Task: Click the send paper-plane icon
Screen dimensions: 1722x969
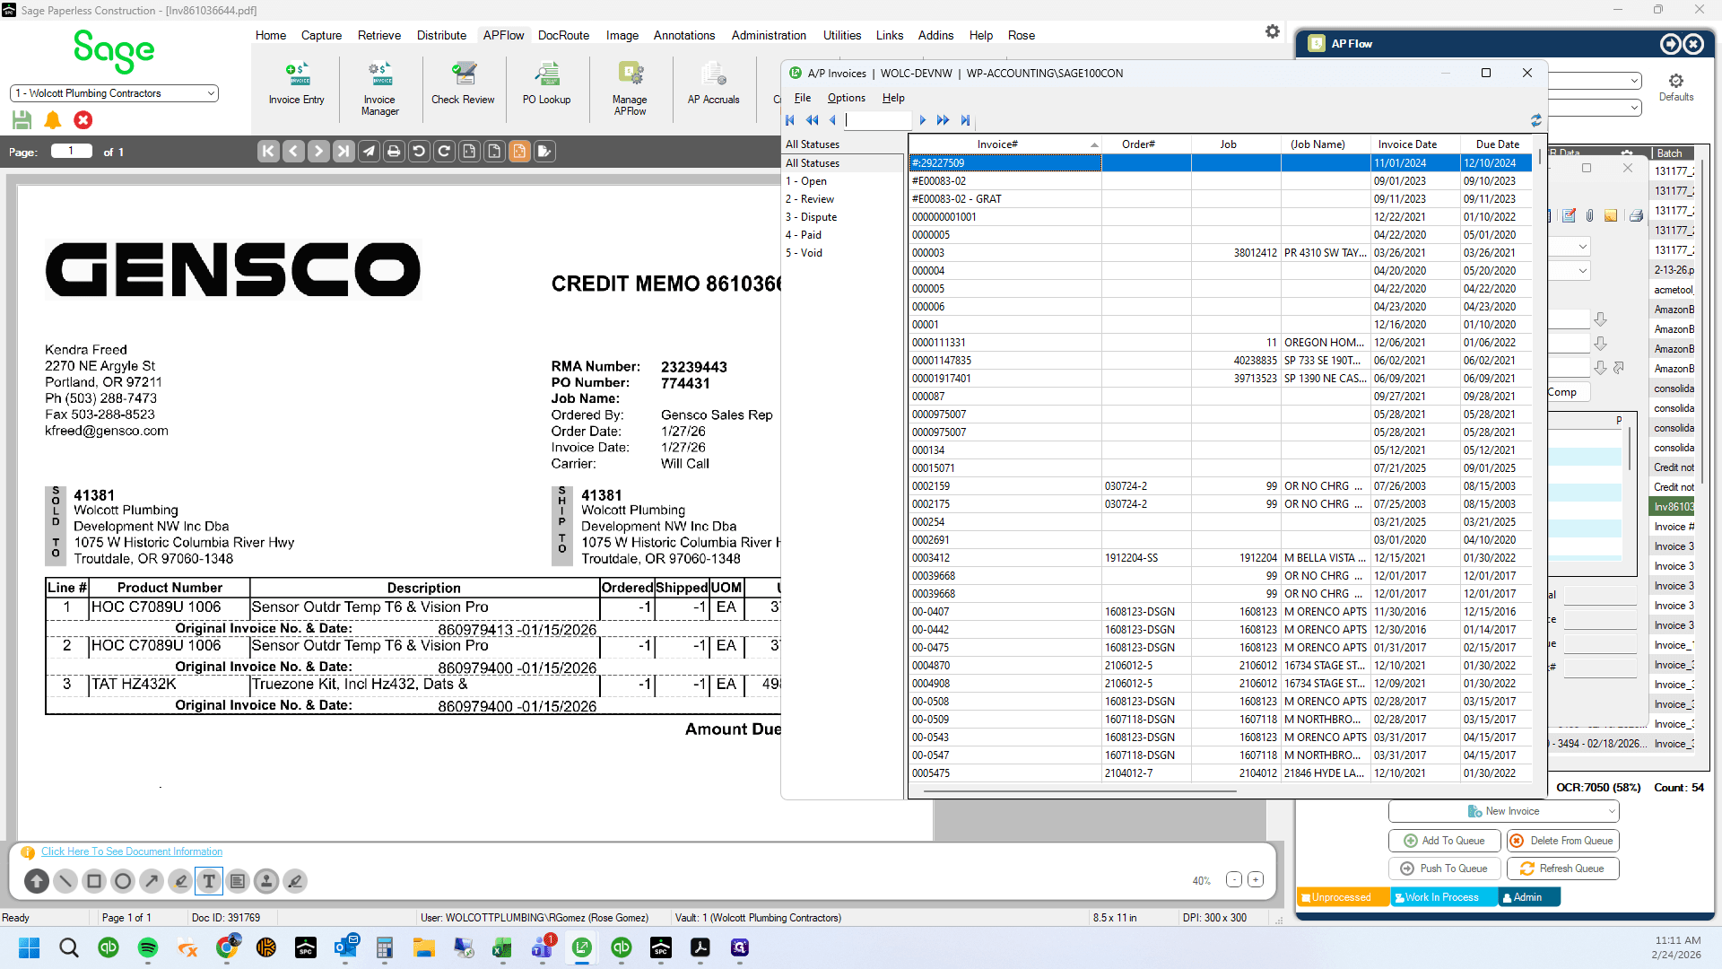Action: [x=369, y=152]
